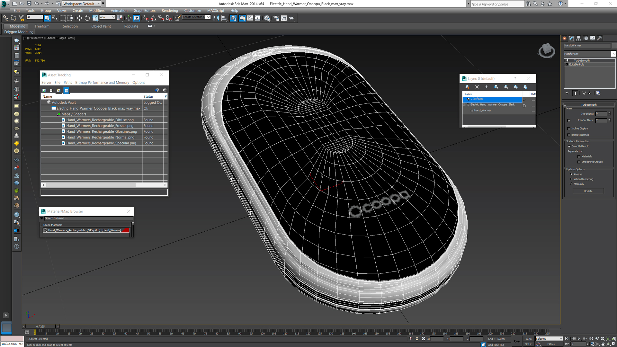Click the Align tool icon
The height and width of the screenshot is (347, 617).
224,18
